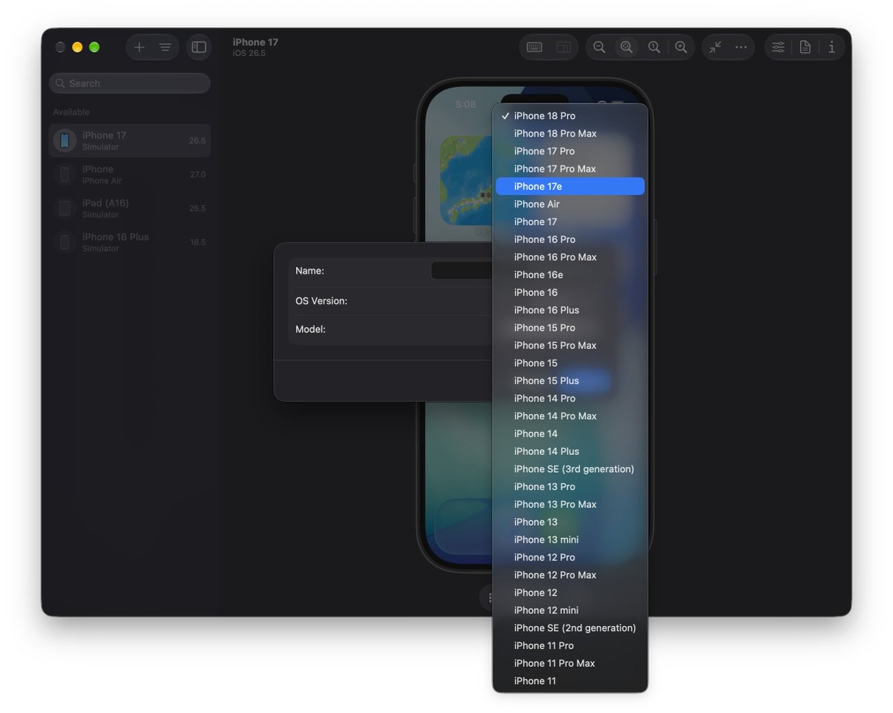Select iPhone 15 Pro model option

pyautogui.click(x=570, y=328)
